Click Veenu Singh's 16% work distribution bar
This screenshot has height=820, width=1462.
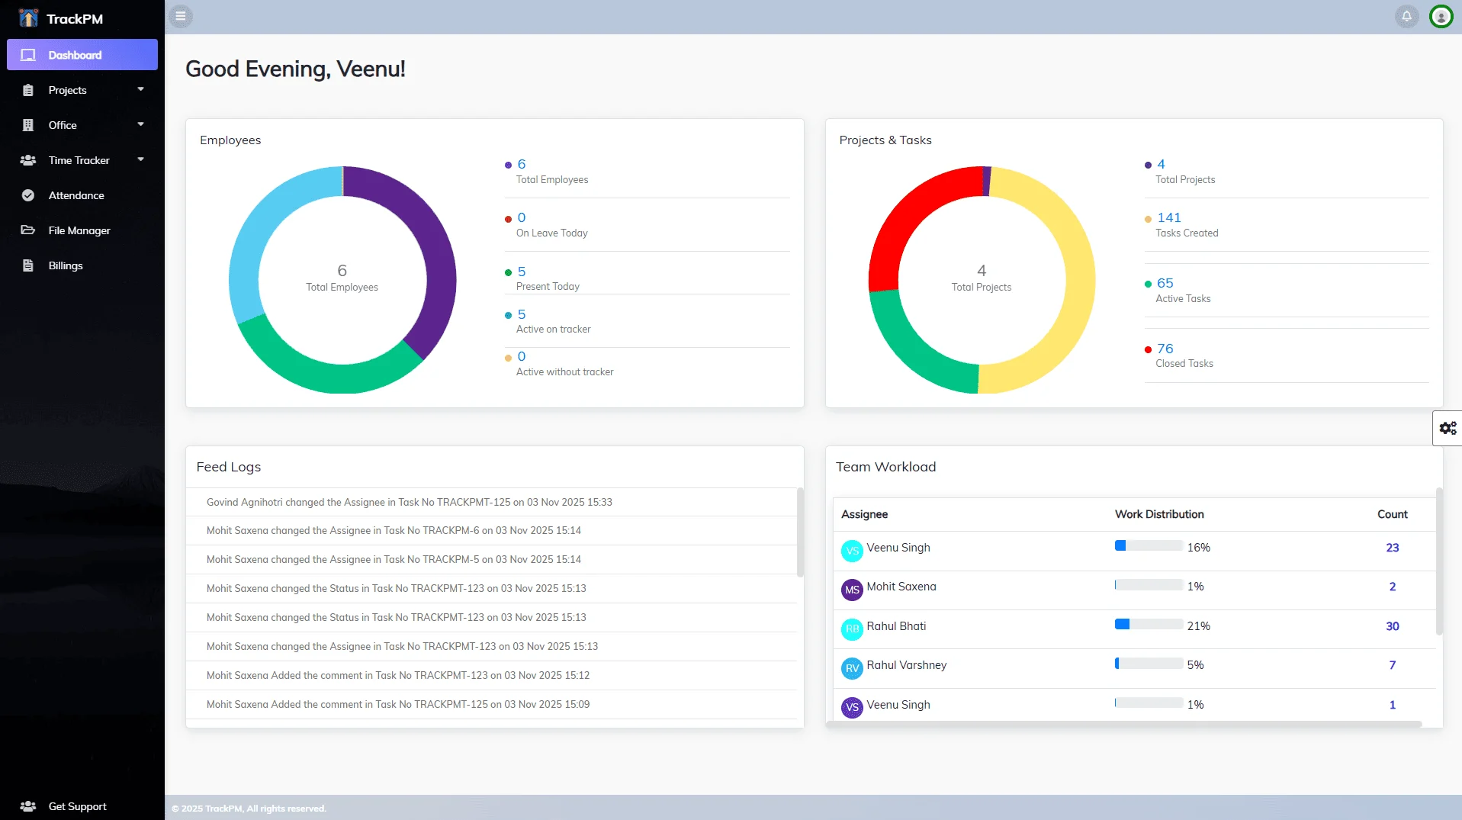click(1149, 546)
